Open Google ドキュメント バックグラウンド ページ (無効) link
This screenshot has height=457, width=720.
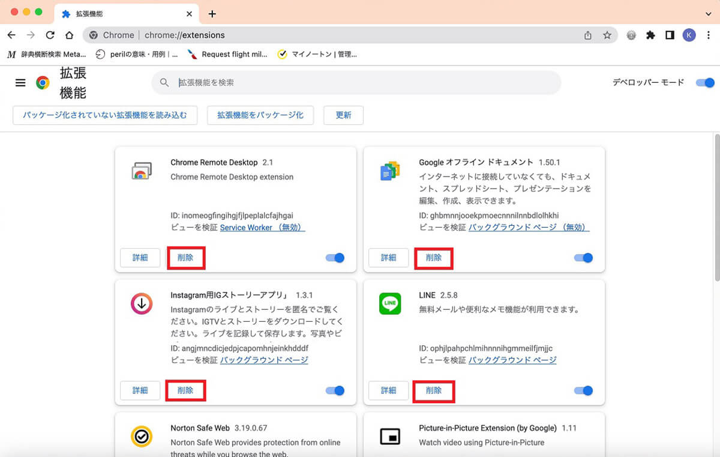[x=529, y=228]
